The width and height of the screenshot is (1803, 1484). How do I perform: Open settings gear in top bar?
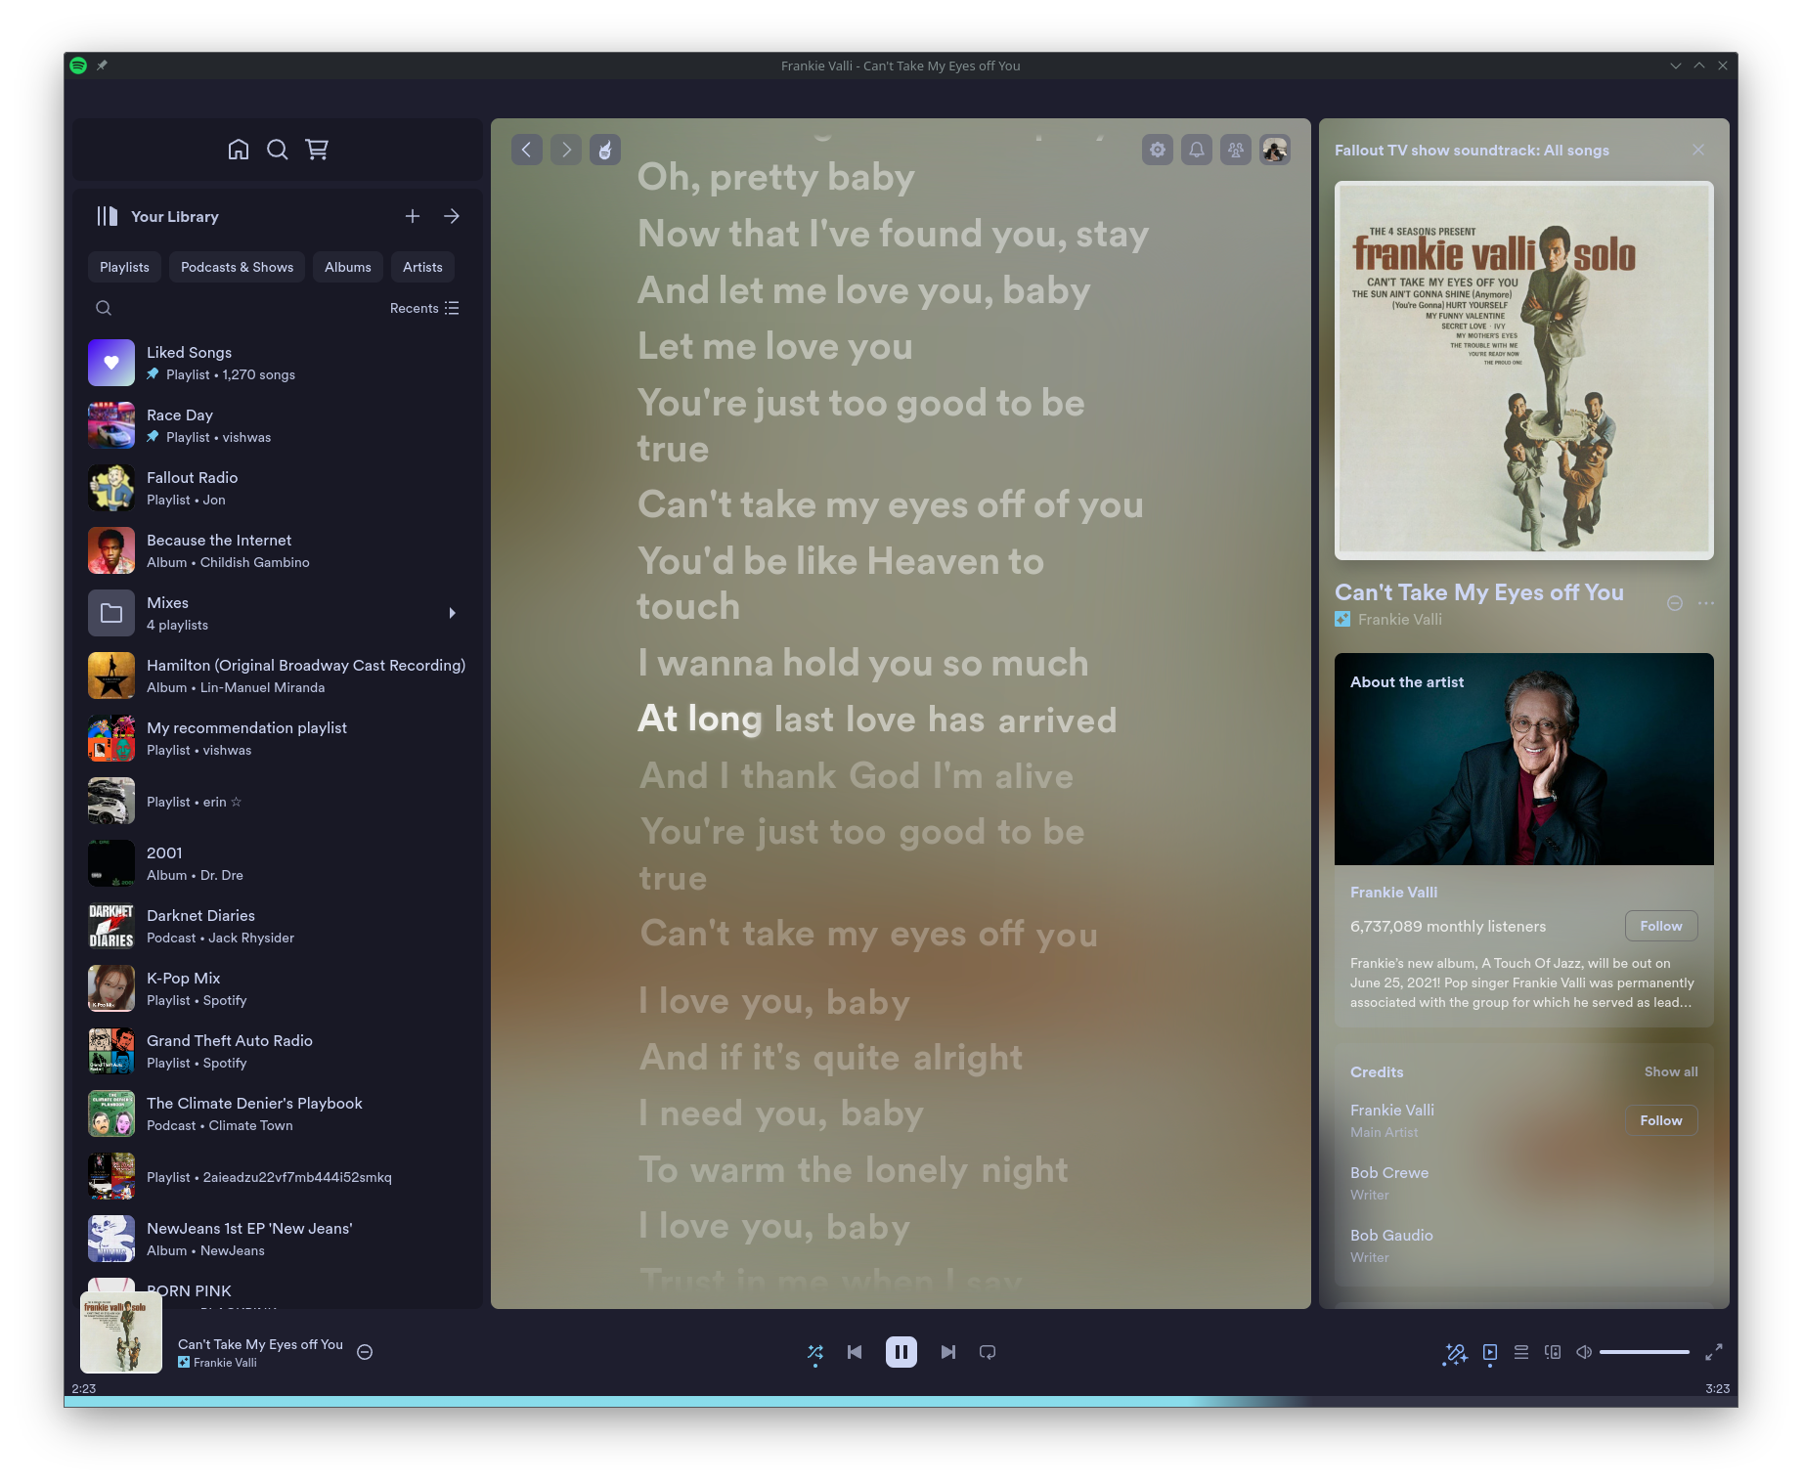(x=1158, y=150)
